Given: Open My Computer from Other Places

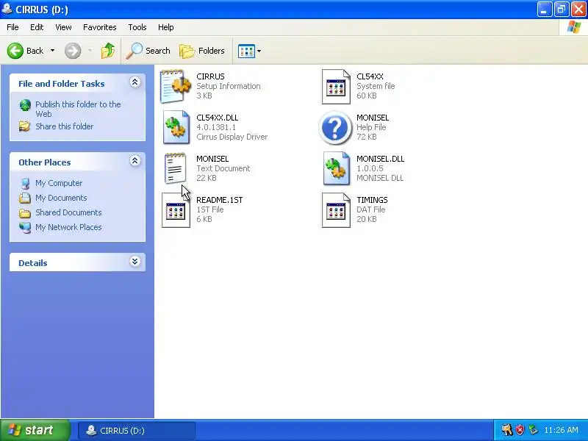Looking at the screenshot, I should click(59, 183).
